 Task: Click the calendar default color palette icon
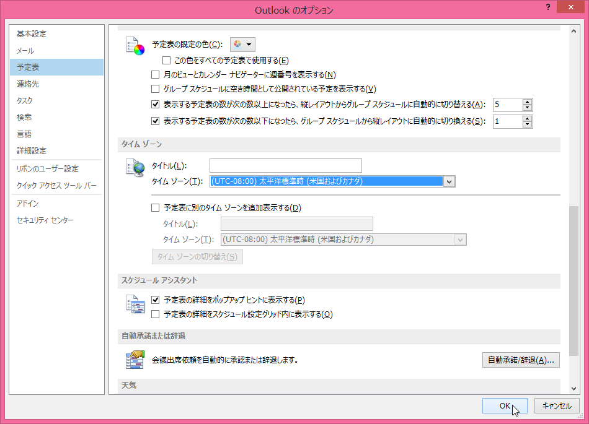[135, 46]
